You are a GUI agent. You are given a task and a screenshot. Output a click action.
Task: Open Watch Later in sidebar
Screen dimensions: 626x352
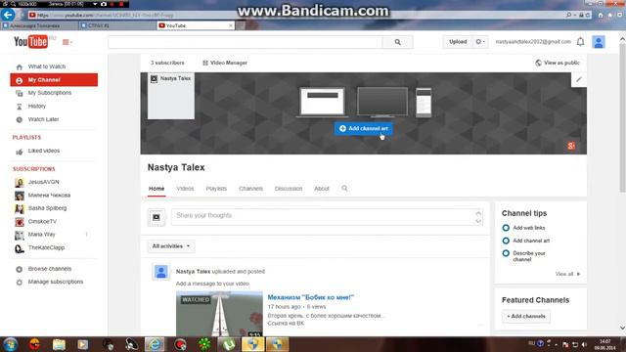pos(43,119)
